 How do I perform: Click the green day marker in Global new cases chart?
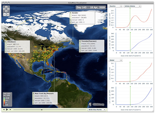(x=130, y=72)
